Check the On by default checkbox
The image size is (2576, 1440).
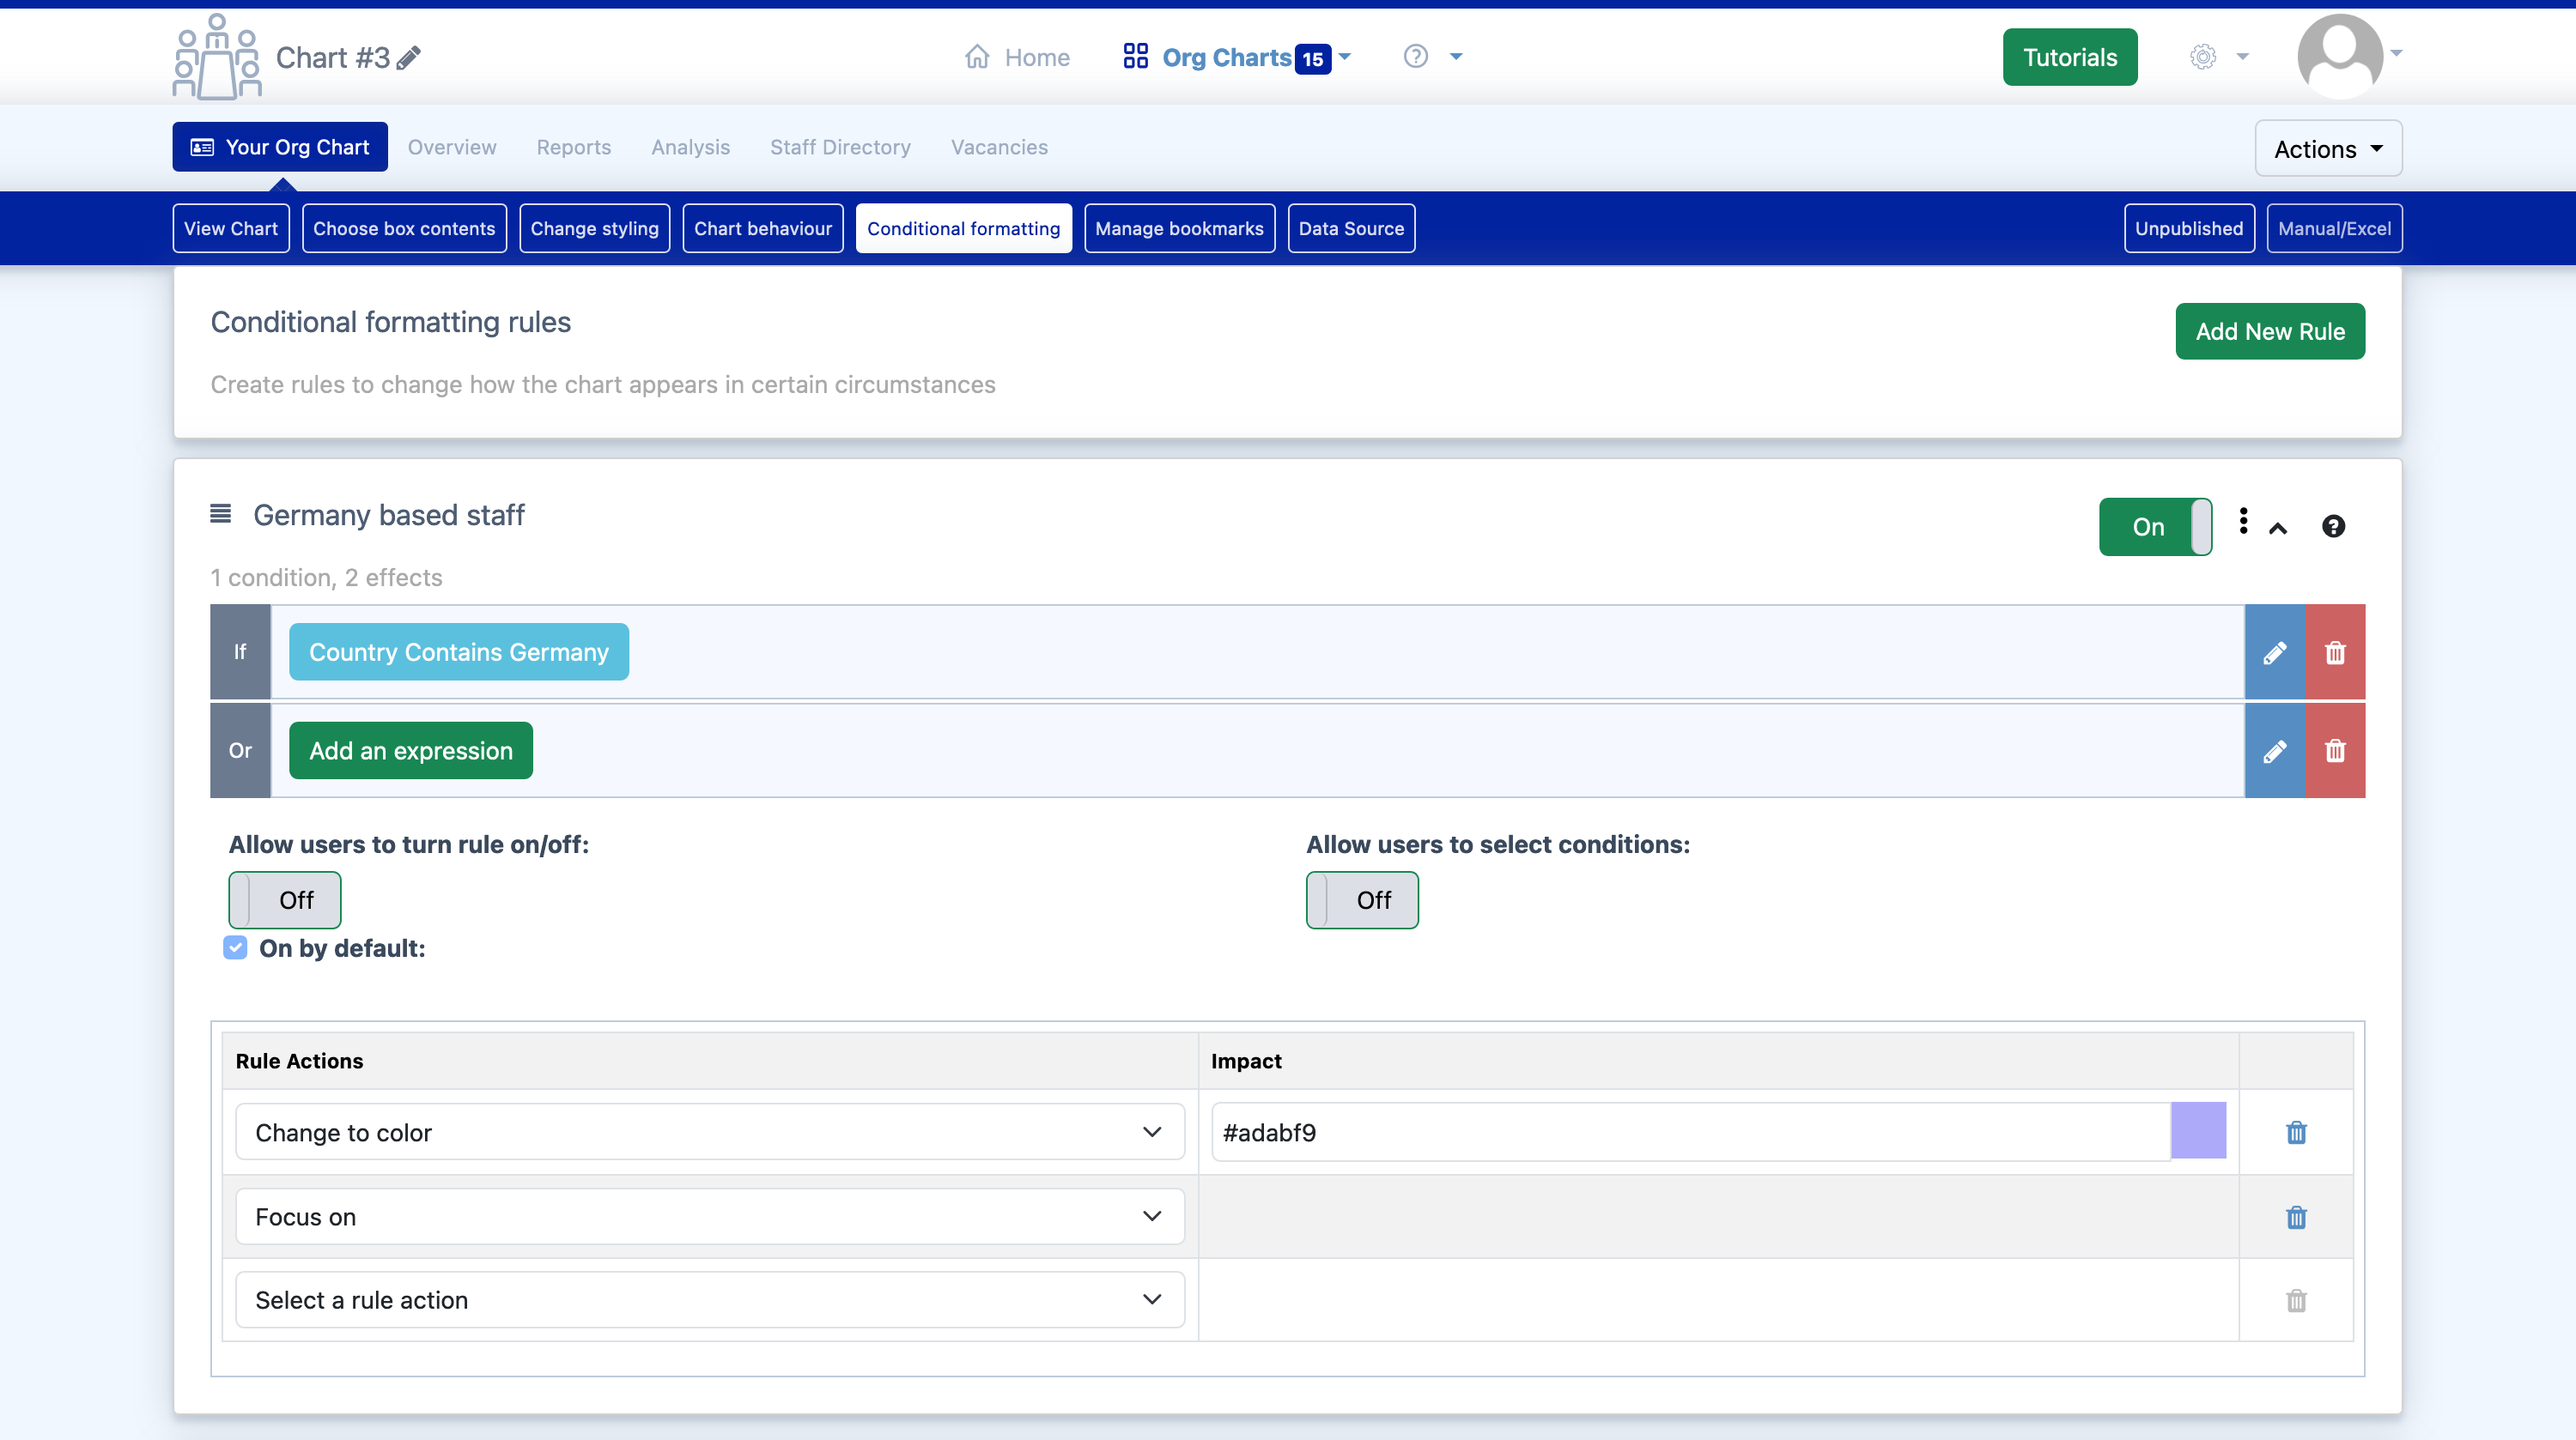click(x=234, y=948)
